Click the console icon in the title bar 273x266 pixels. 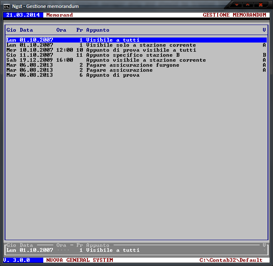click(7, 6)
